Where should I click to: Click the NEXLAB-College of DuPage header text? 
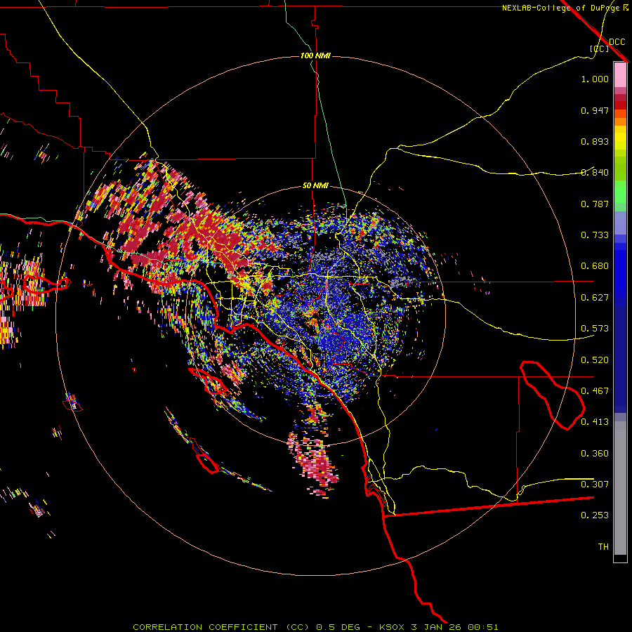[561, 8]
